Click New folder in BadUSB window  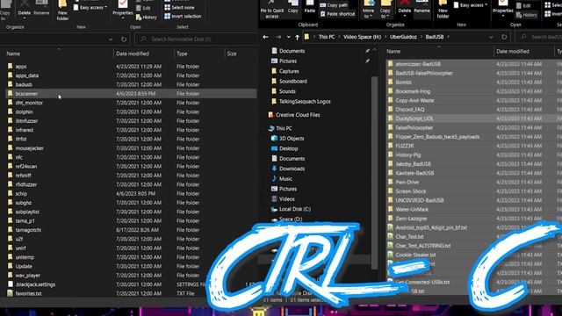pyautogui.click(x=443, y=10)
